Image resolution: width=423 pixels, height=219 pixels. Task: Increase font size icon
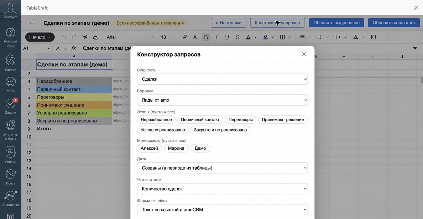(x=185, y=37)
